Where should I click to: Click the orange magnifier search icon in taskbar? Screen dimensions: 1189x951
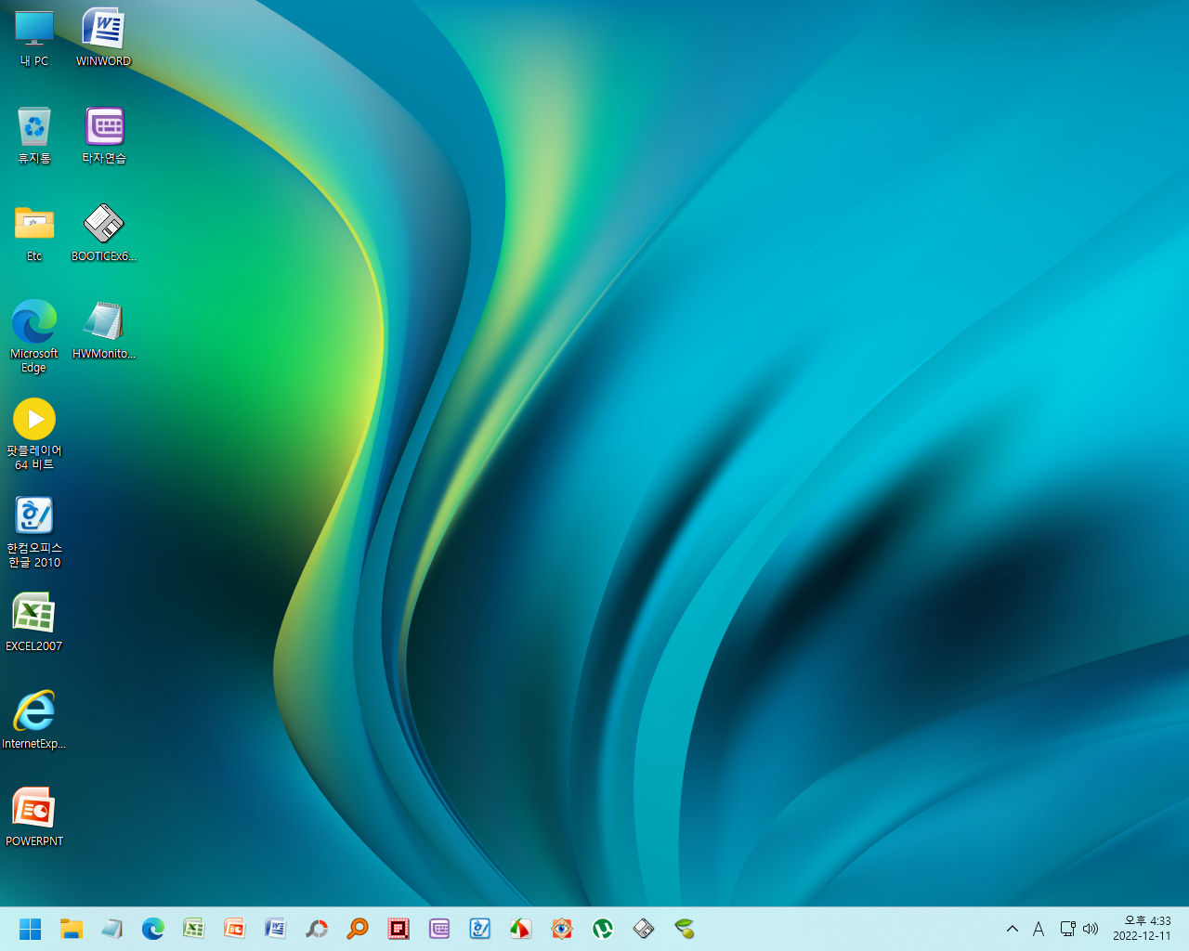point(358,929)
